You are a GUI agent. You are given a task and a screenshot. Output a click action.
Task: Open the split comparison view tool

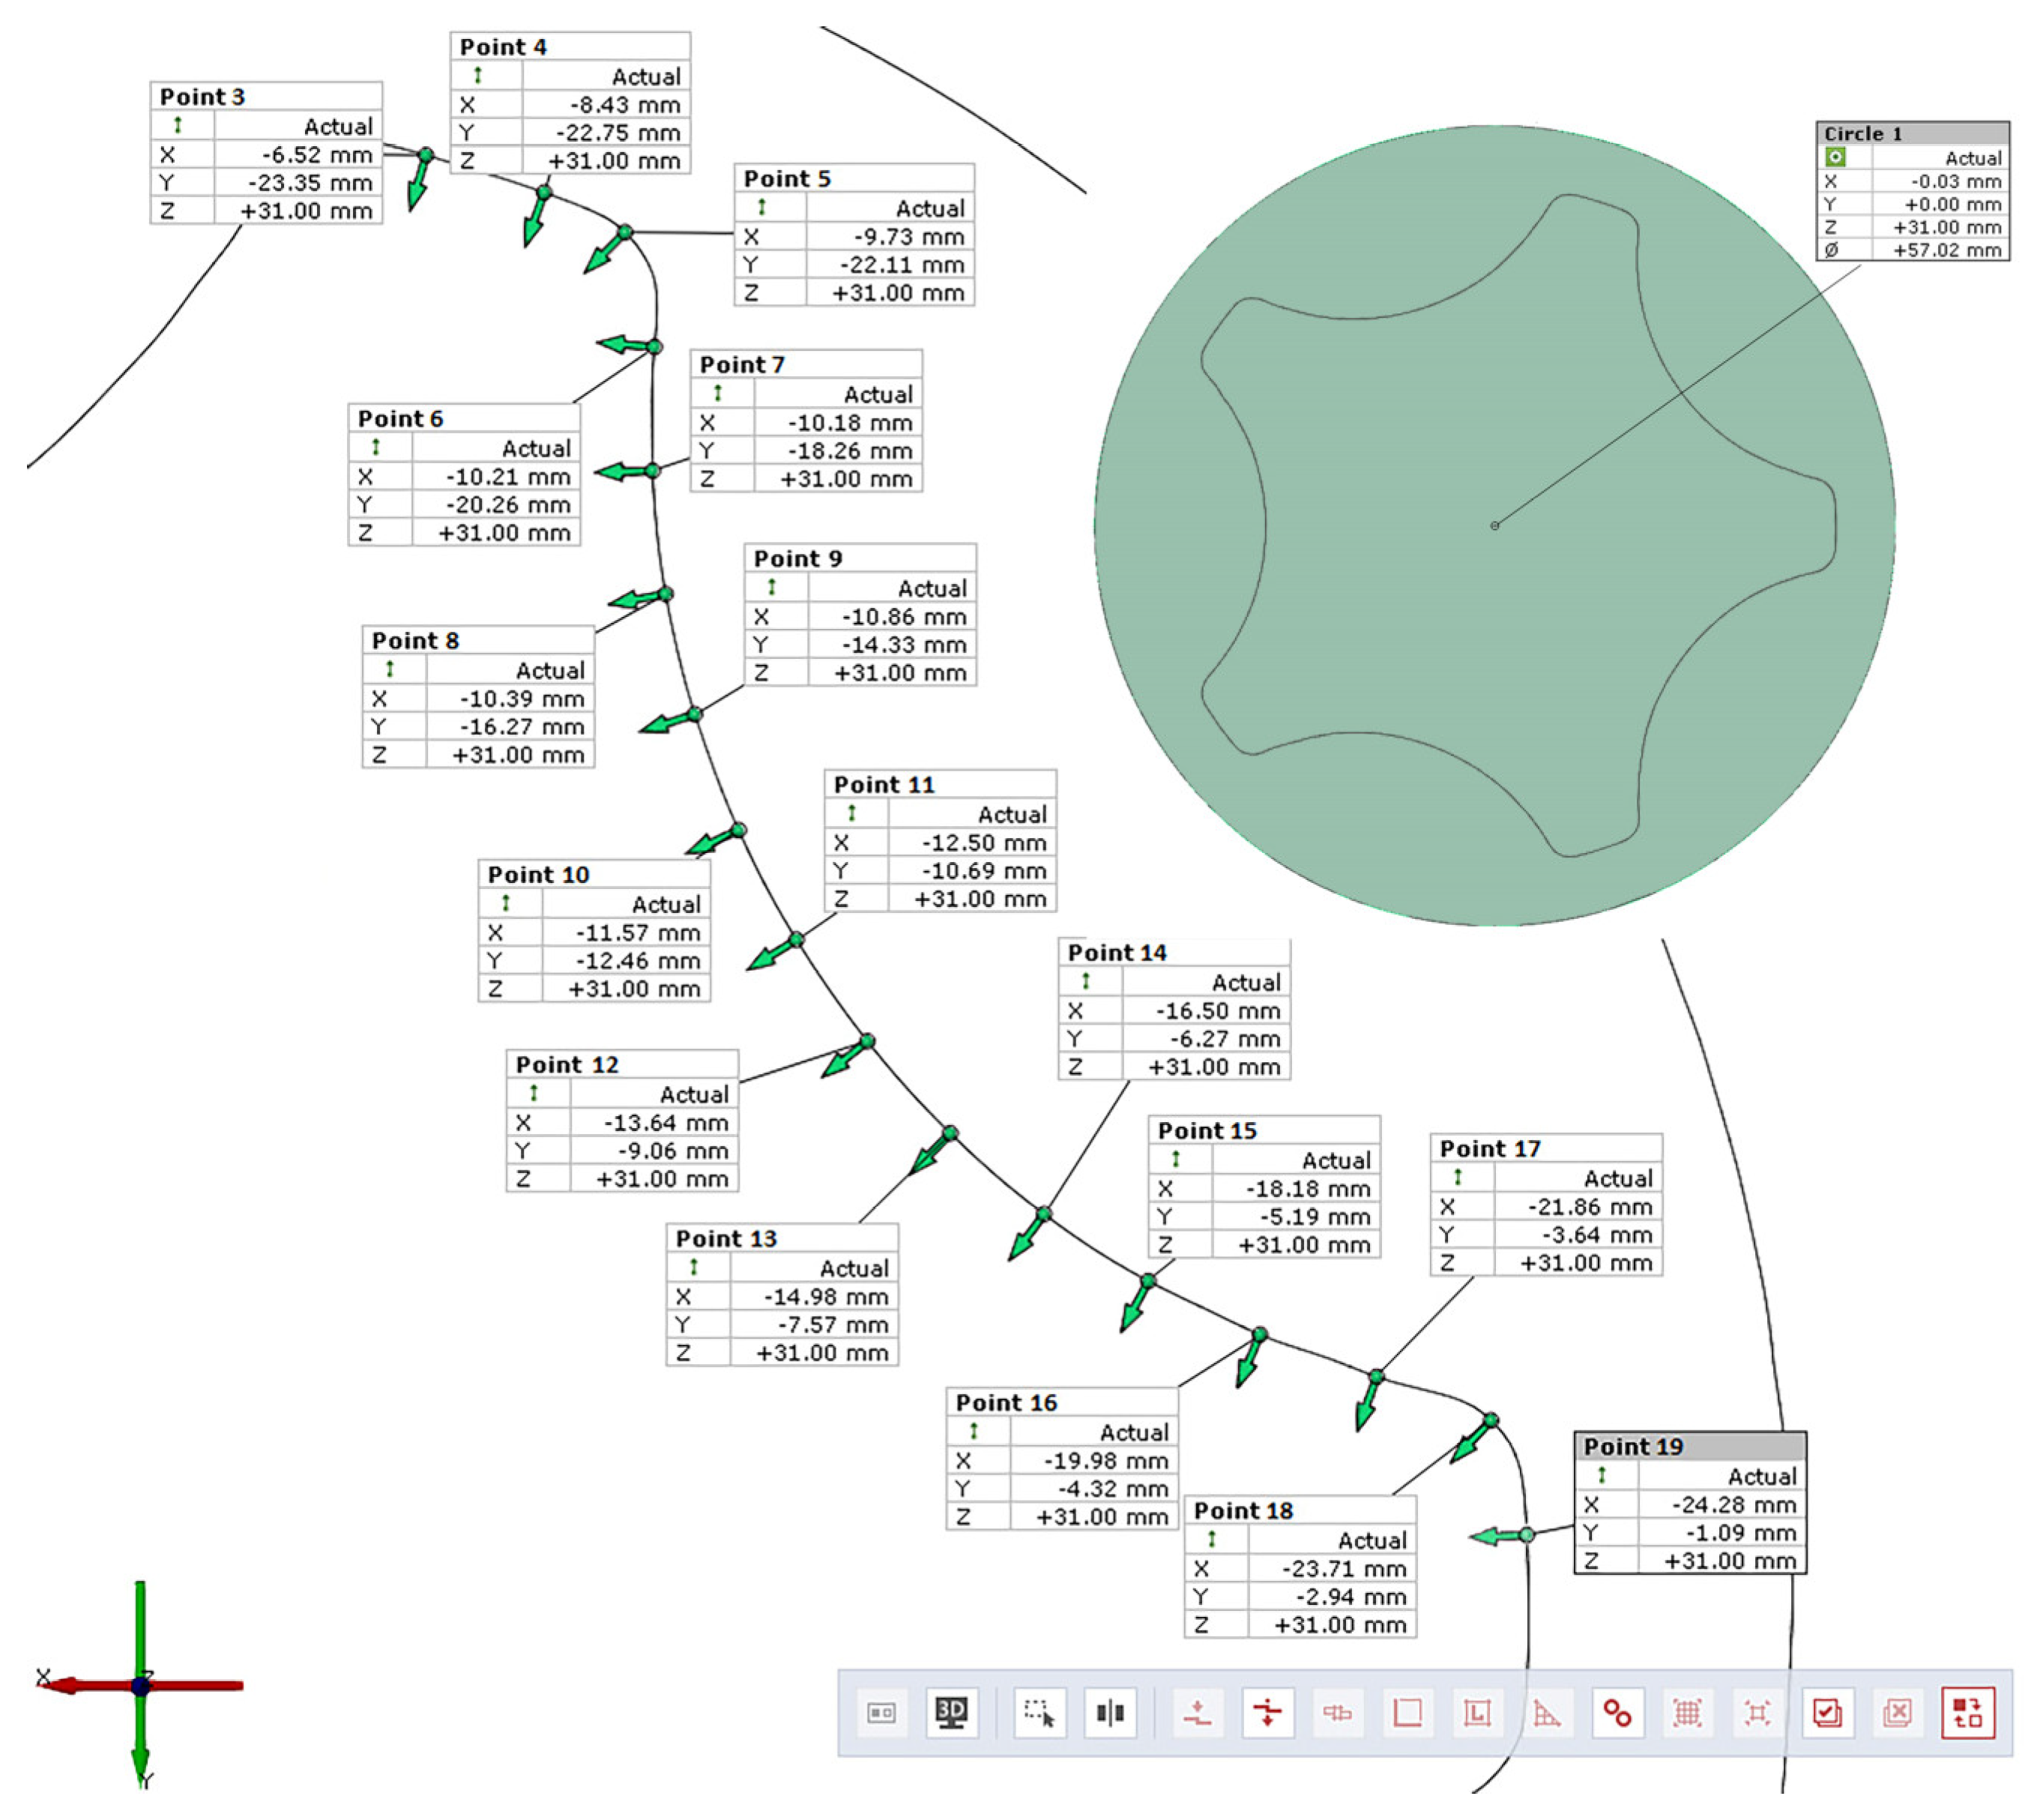click(1111, 1712)
